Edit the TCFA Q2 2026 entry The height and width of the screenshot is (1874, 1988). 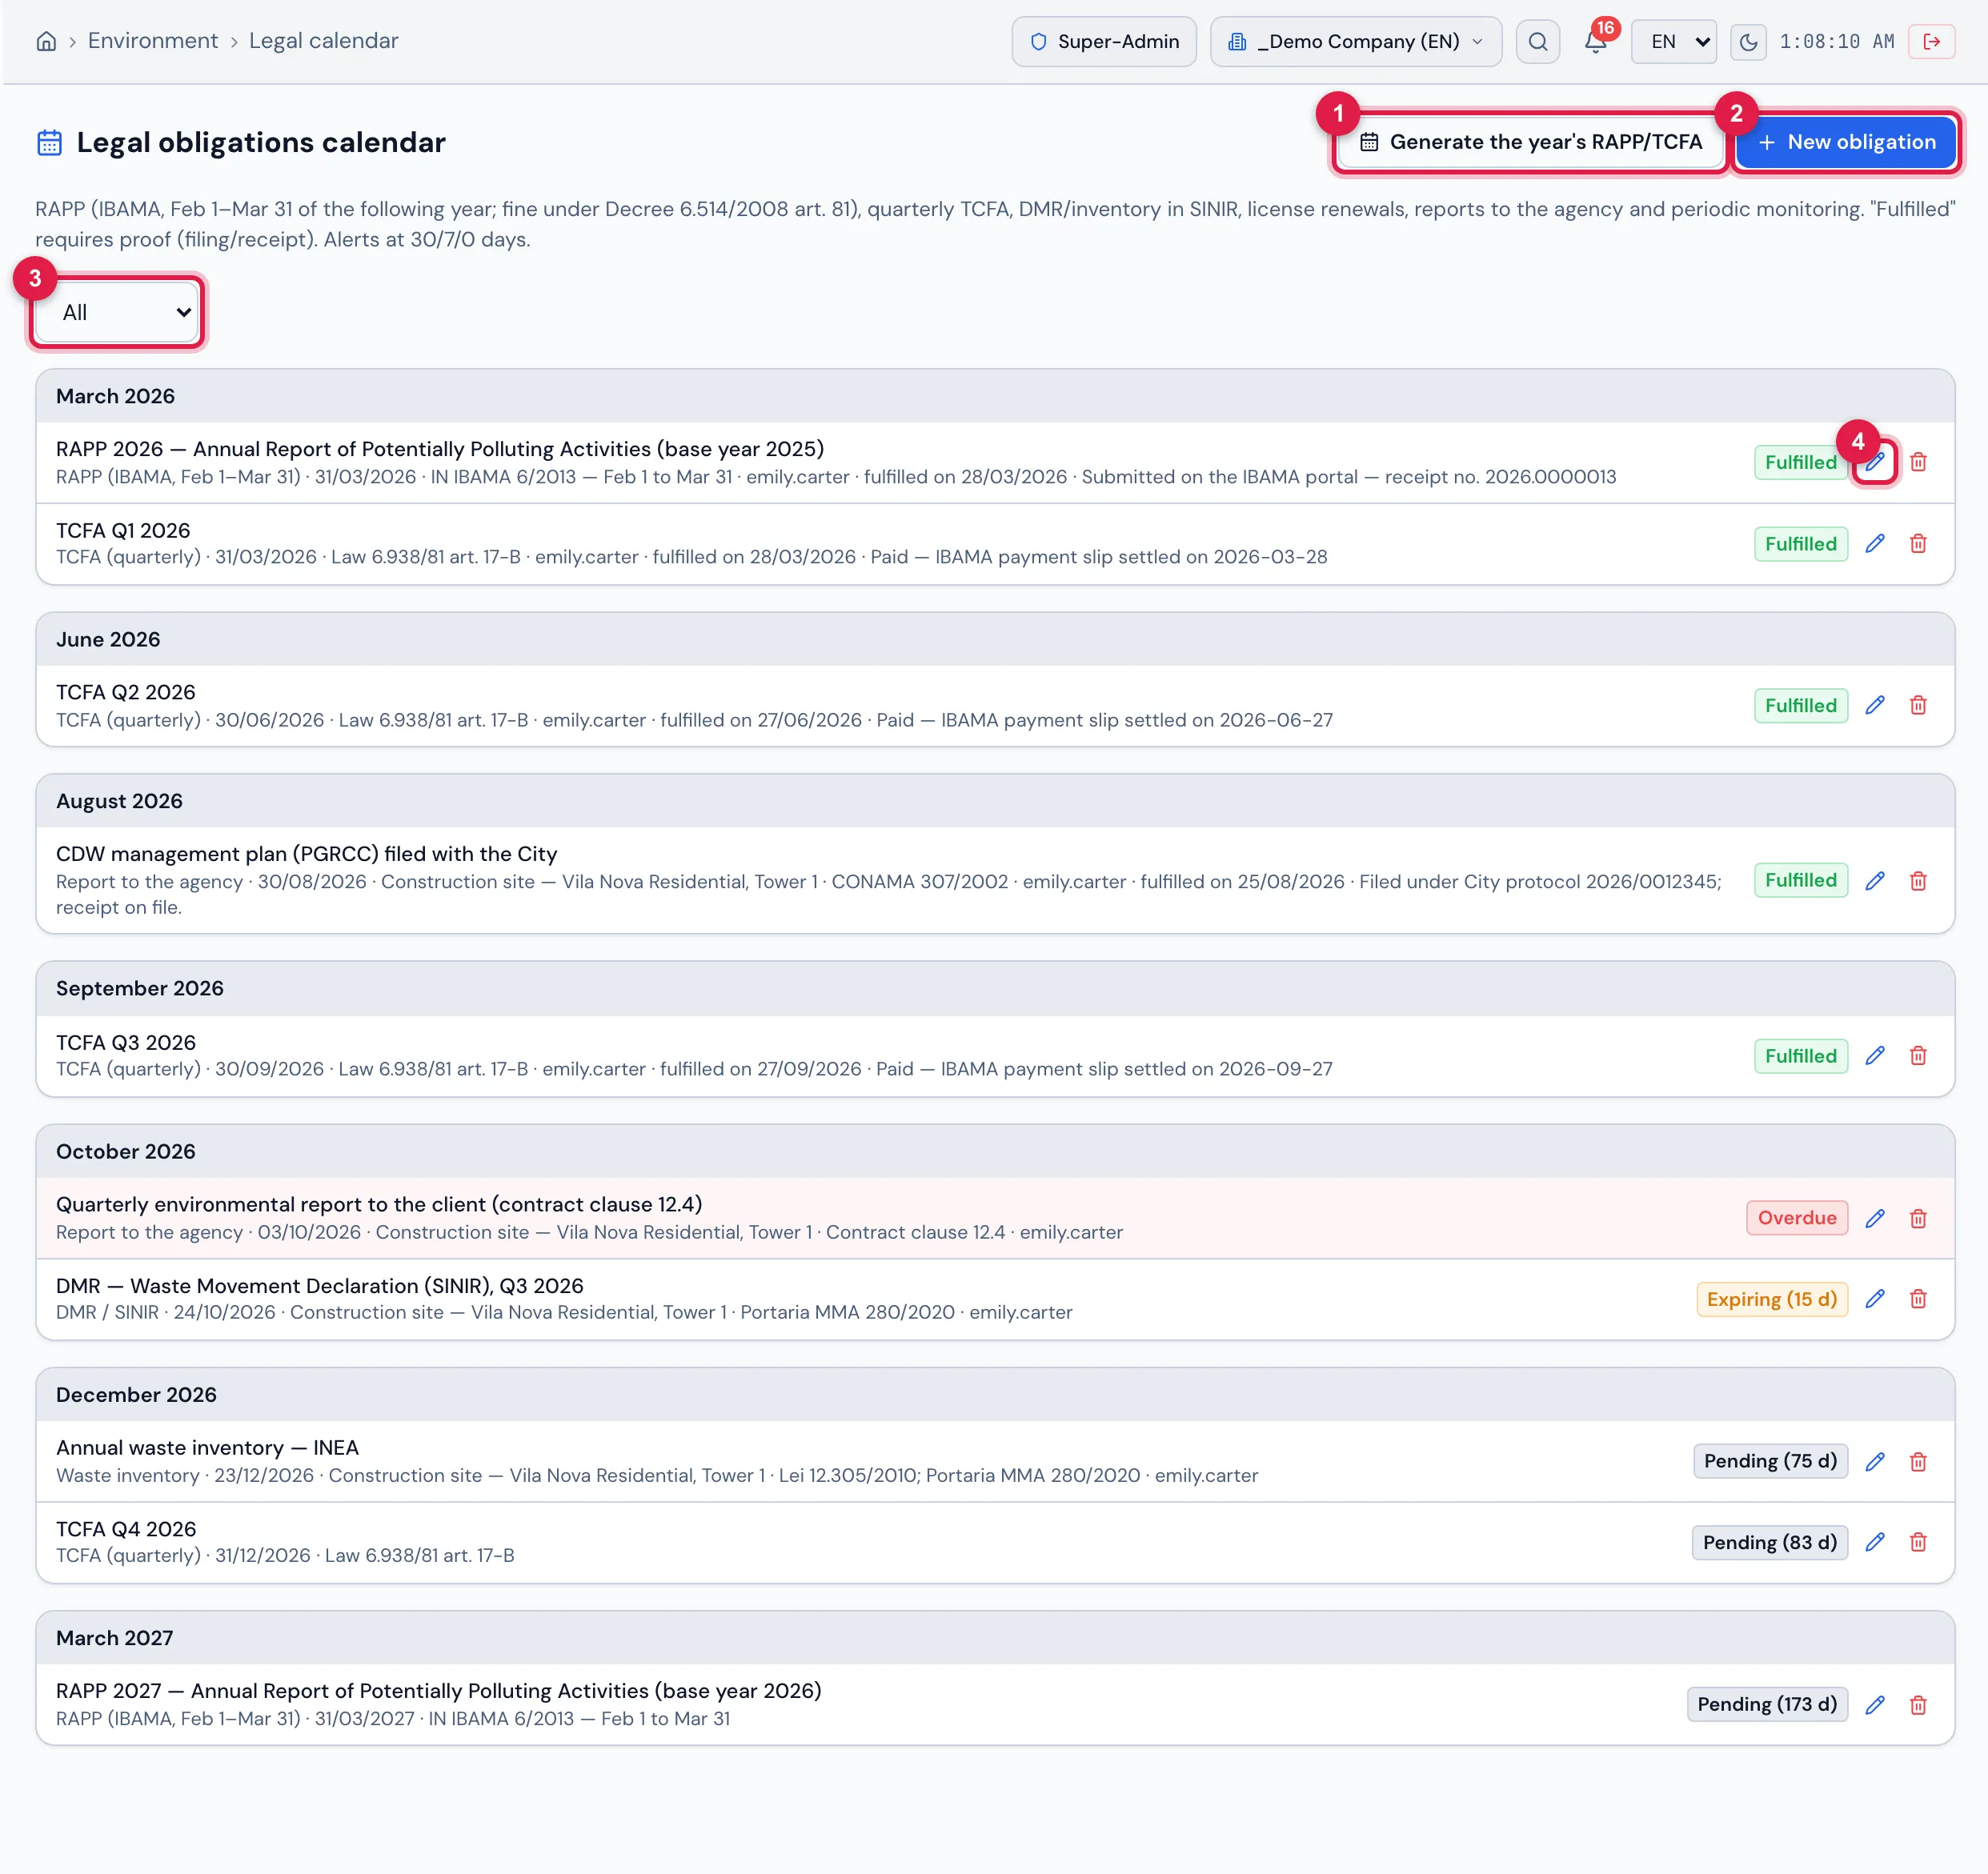pyautogui.click(x=1875, y=706)
